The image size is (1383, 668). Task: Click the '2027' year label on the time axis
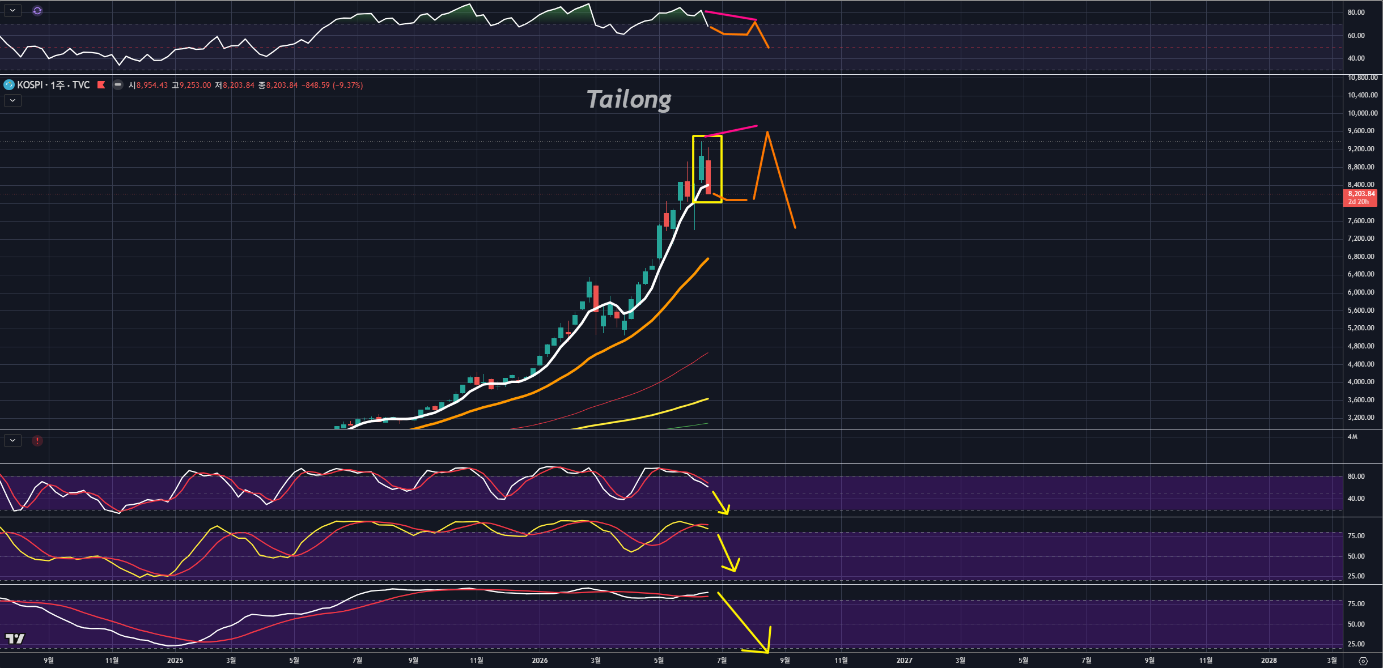pos(905,661)
